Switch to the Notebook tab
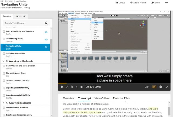The image size is (173, 117). pyautogui.click(x=21, y=16)
